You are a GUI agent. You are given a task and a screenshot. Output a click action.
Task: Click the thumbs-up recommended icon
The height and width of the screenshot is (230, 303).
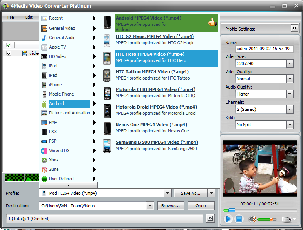[212, 22]
